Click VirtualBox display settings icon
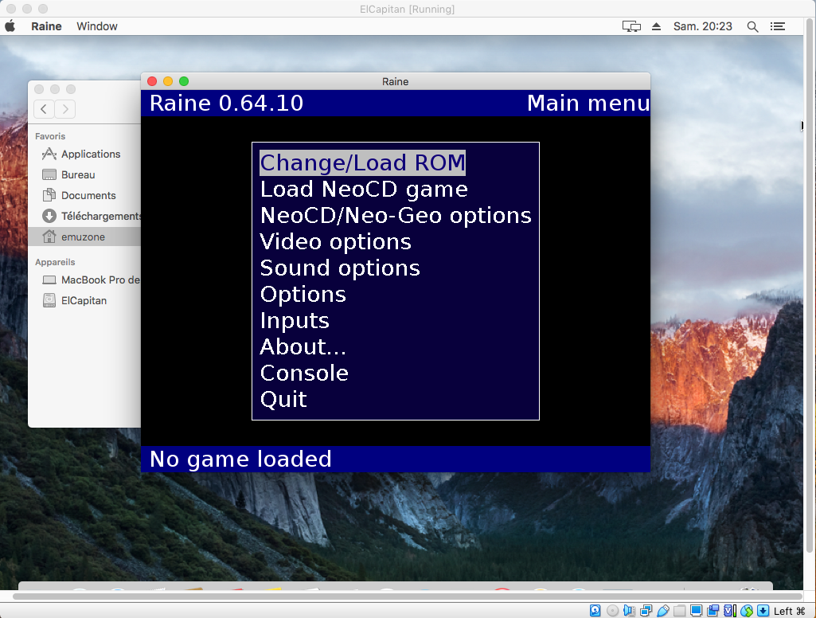Image resolution: width=816 pixels, height=618 pixels. [x=697, y=611]
